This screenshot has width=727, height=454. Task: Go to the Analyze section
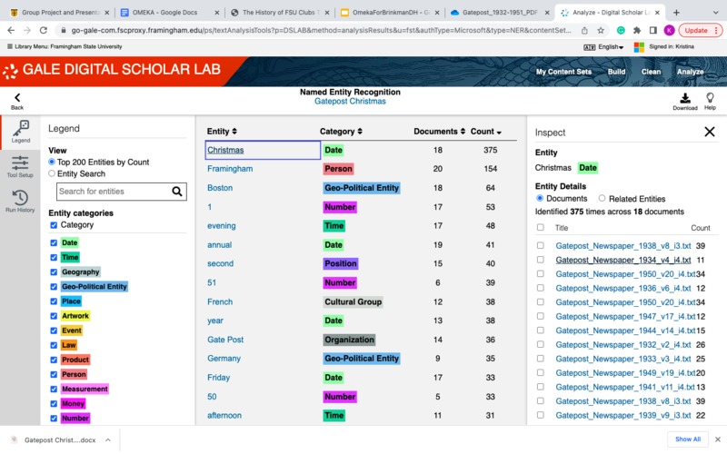[x=690, y=72]
